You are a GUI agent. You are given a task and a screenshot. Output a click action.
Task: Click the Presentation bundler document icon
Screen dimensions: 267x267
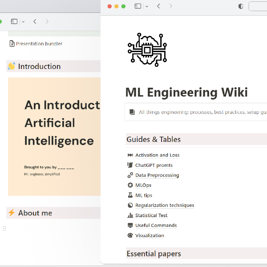tap(12, 44)
